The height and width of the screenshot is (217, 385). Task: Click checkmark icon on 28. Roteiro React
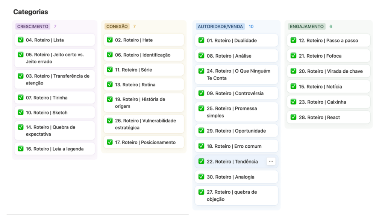click(294, 117)
